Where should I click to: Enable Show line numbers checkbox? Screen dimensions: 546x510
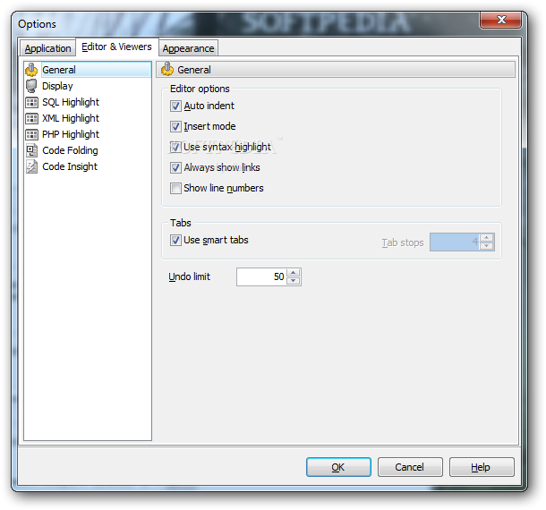tap(175, 188)
